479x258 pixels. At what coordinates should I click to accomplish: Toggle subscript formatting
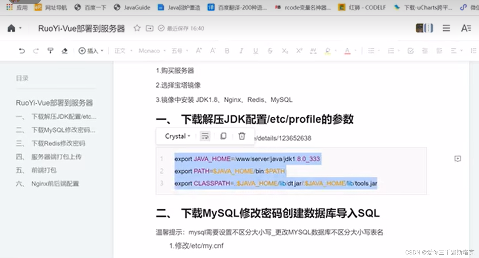(285, 51)
